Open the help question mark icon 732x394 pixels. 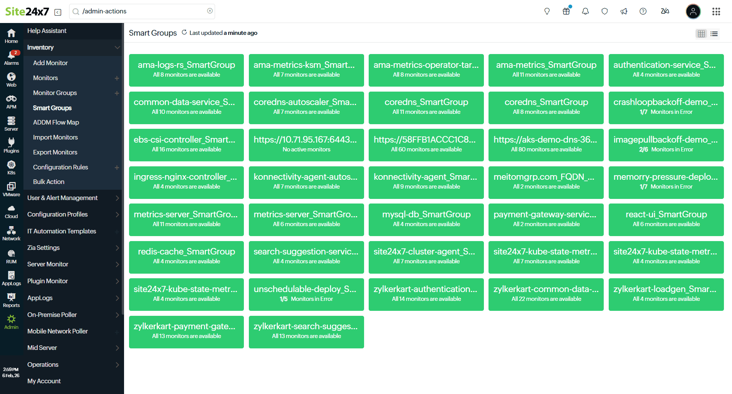643,11
